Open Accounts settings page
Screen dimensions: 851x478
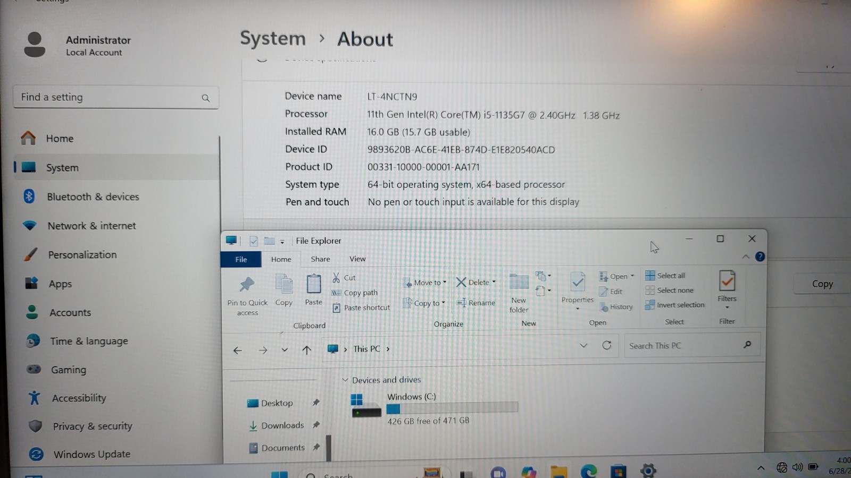pos(116,313)
